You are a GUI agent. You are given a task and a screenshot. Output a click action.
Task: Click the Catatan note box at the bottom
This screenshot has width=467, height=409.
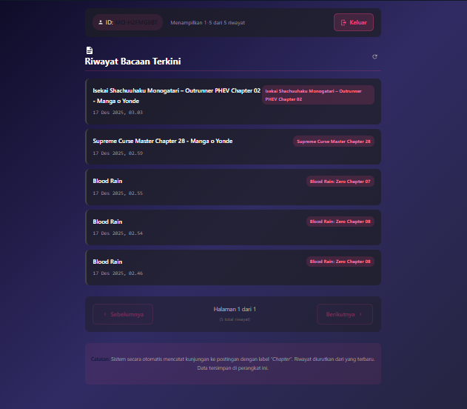point(233,363)
